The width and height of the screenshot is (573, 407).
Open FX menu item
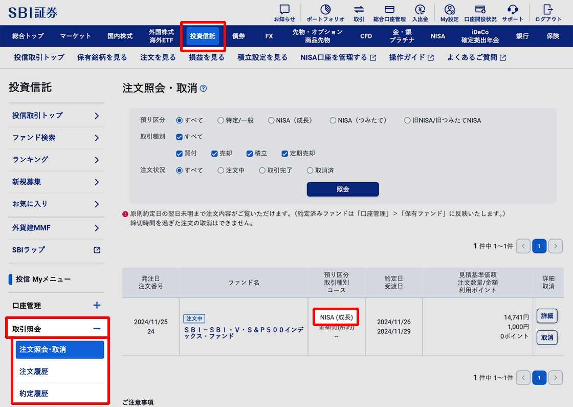click(269, 36)
